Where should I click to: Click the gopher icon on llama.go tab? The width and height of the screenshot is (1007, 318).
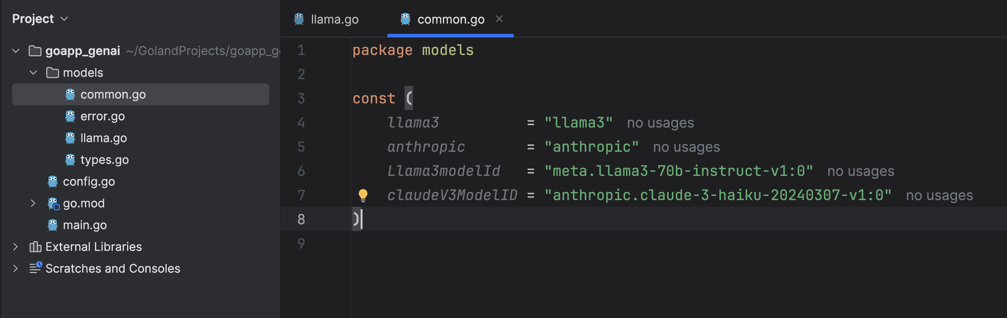tap(299, 19)
